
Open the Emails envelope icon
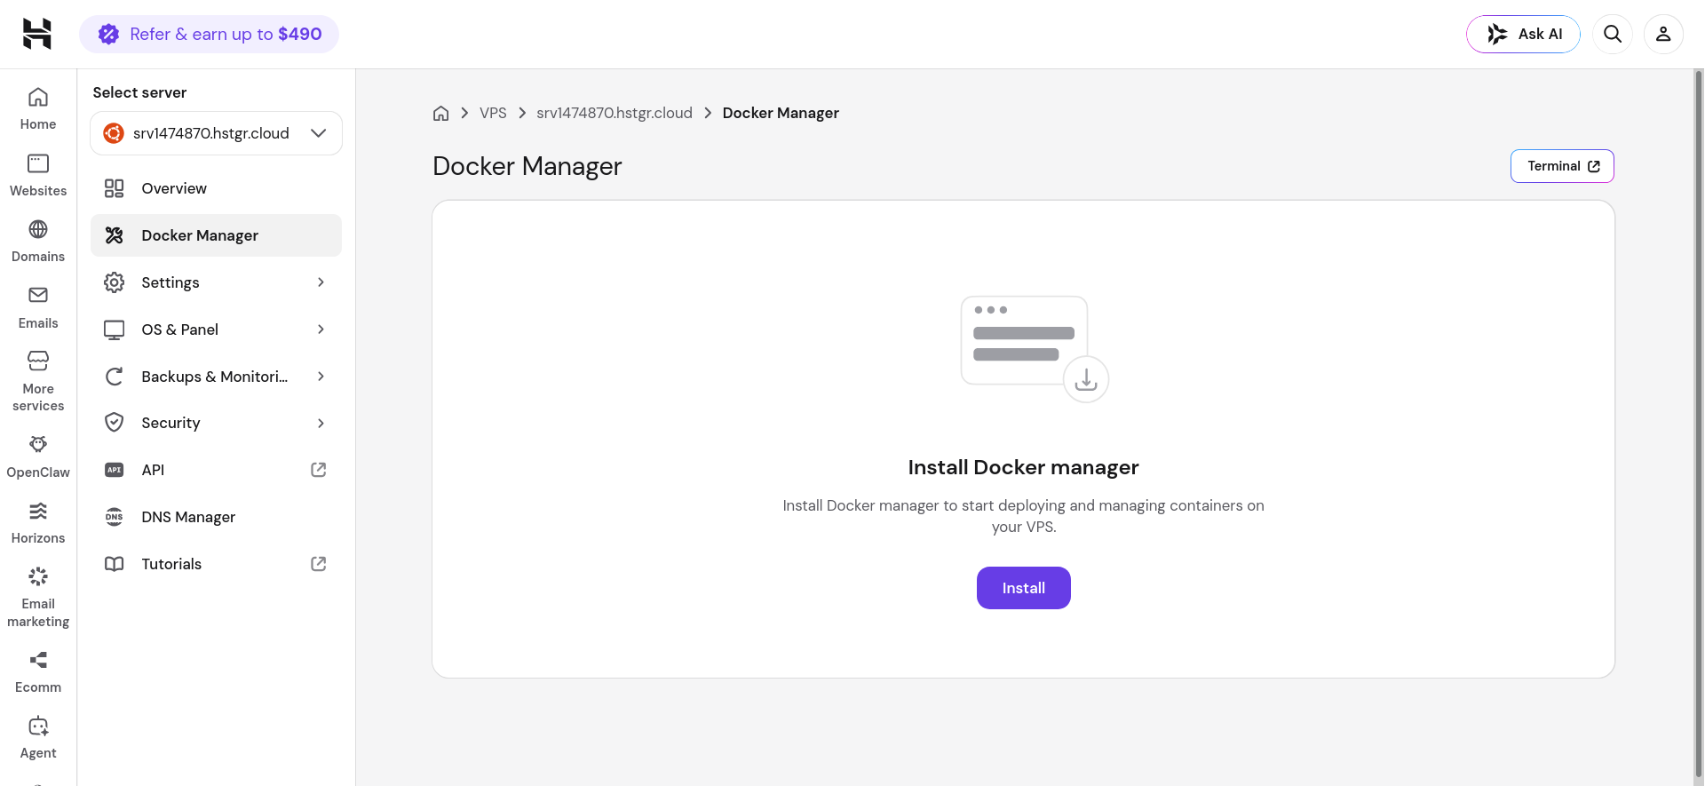[38, 295]
